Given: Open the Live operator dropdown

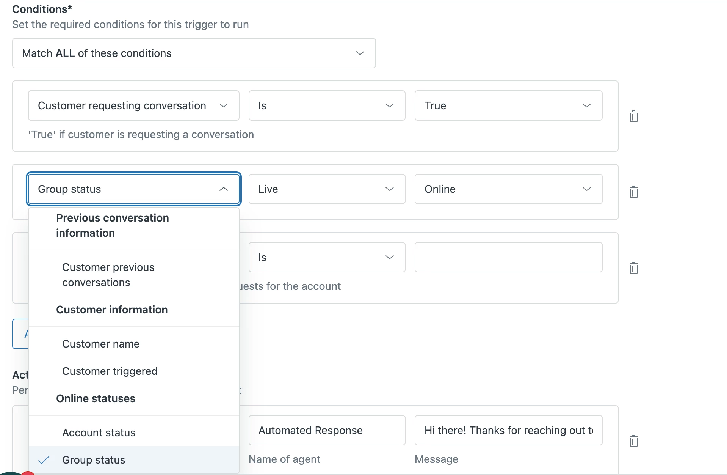Looking at the screenshot, I should coord(326,189).
